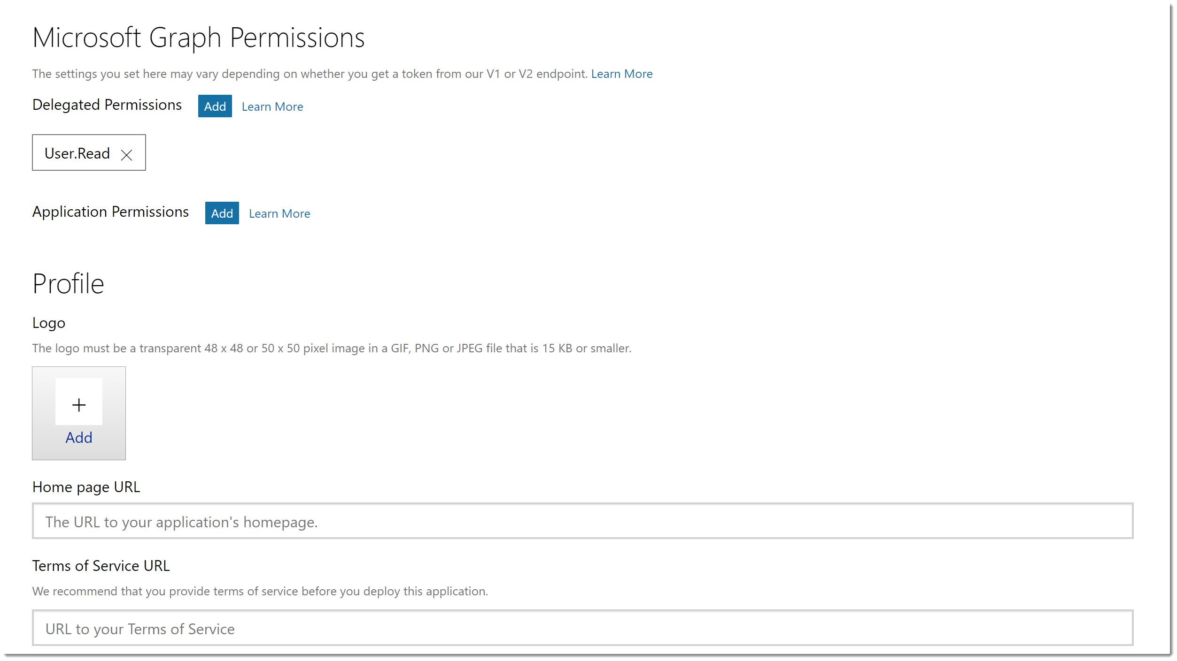Add a new Application Permission
This screenshot has height=661, width=1177.
pyautogui.click(x=222, y=213)
